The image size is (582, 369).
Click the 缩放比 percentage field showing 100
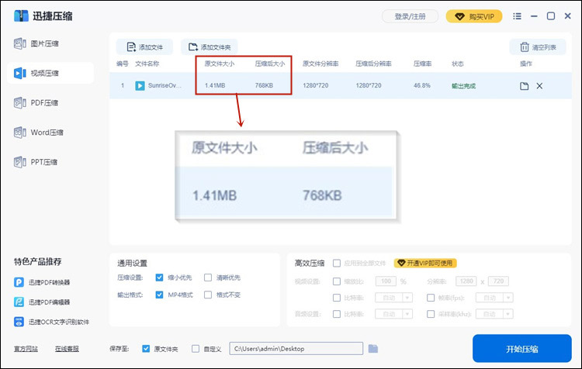pos(386,281)
